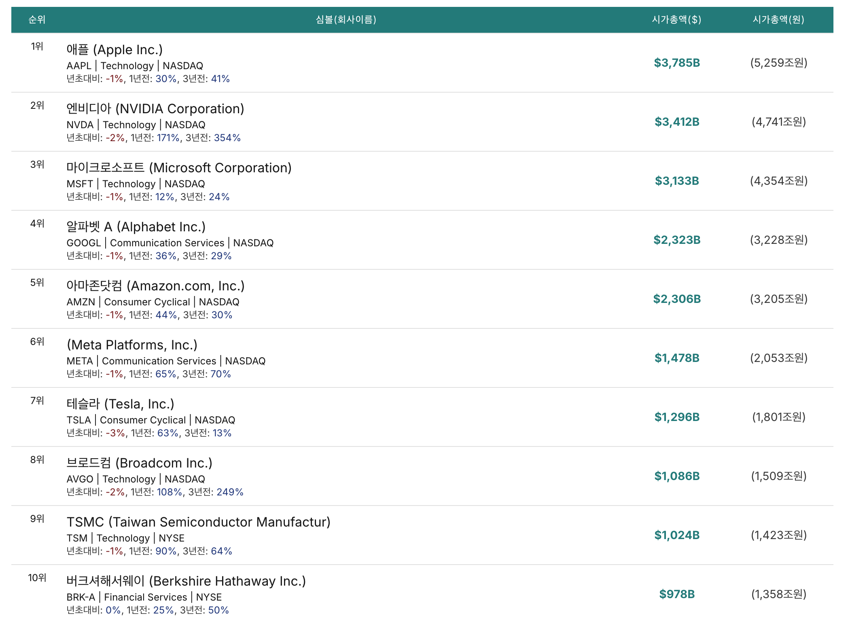Click the GOOGL Communication Services NASDAQ line

tap(170, 243)
